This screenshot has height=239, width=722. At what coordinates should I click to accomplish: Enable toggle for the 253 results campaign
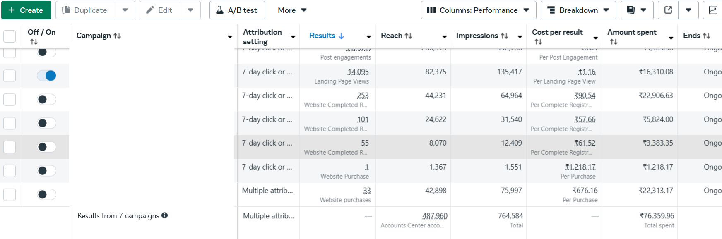[x=46, y=99]
